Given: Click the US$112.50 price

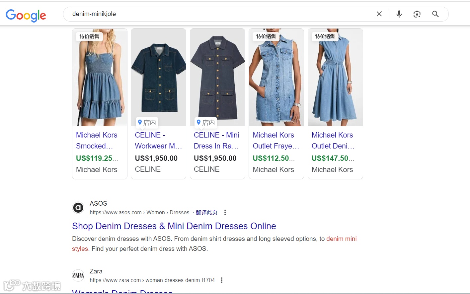Looking at the screenshot, I should coord(274,158).
